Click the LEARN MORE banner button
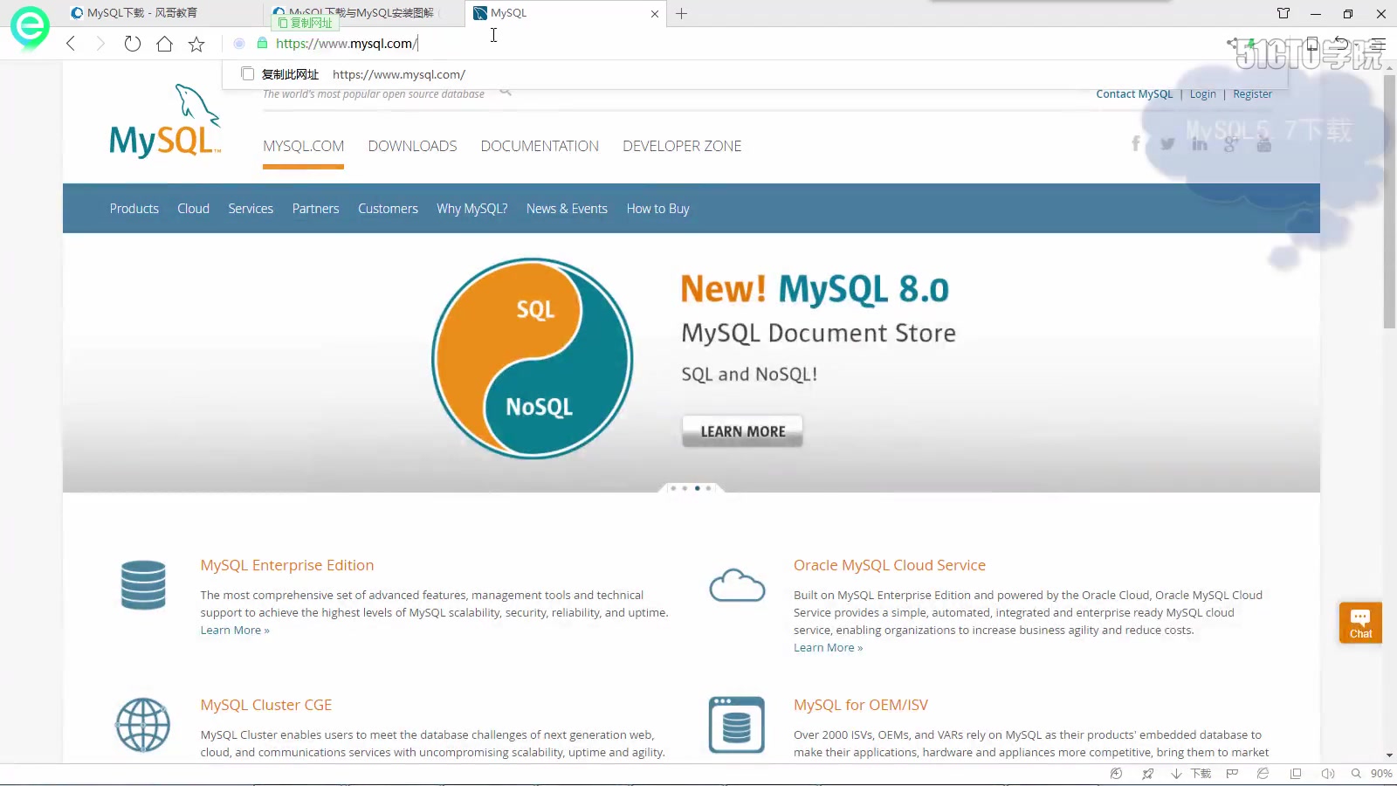Image resolution: width=1397 pixels, height=786 pixels. point(742,431)
